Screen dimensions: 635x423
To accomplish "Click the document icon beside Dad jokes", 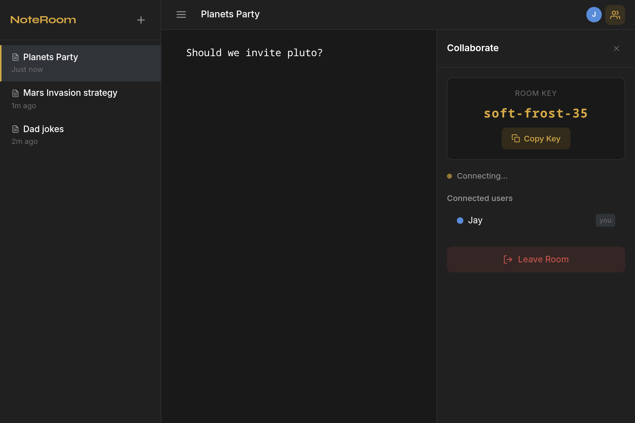I will point(15,129).
